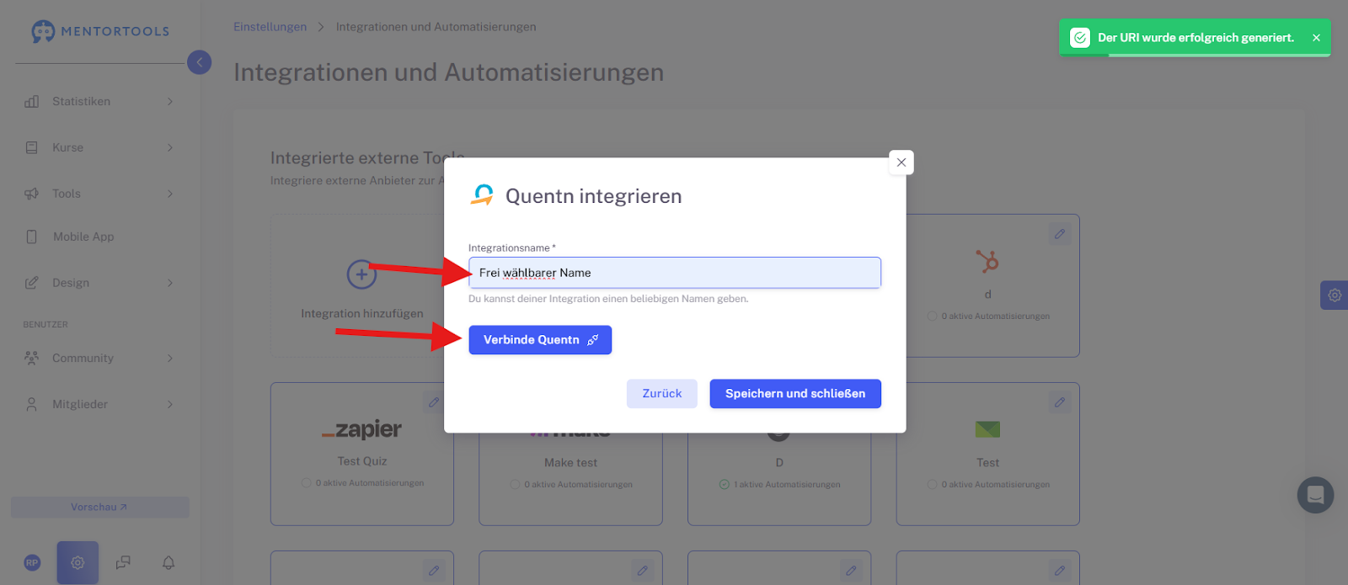Click the Mitglieder person icon
This screenshot has height=585, width=1348.
(x=32, y=404)
